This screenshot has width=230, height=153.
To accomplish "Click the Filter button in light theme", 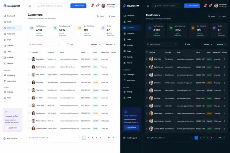I will coord(70,44).
